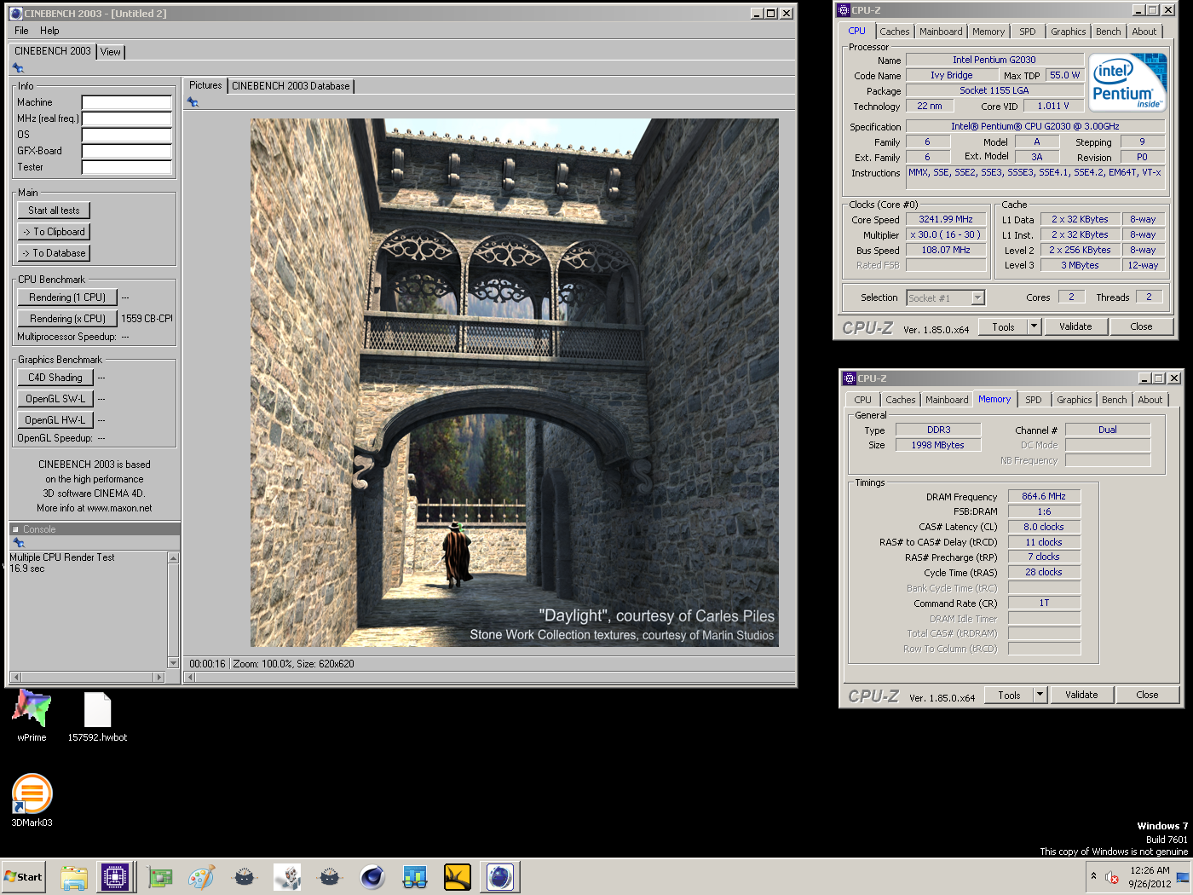1193x895 pixels.
Task: Click the To Database button
Action: (x=54, y=253)
